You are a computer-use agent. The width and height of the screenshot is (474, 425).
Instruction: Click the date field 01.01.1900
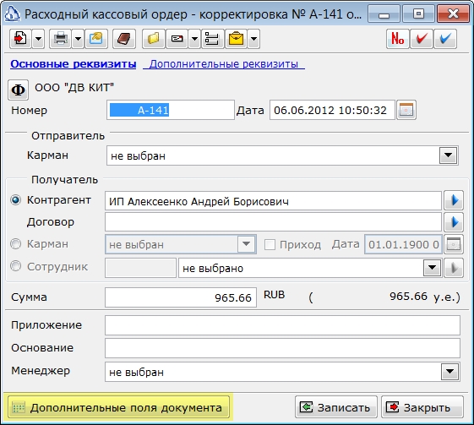click(x=403, y=244)
